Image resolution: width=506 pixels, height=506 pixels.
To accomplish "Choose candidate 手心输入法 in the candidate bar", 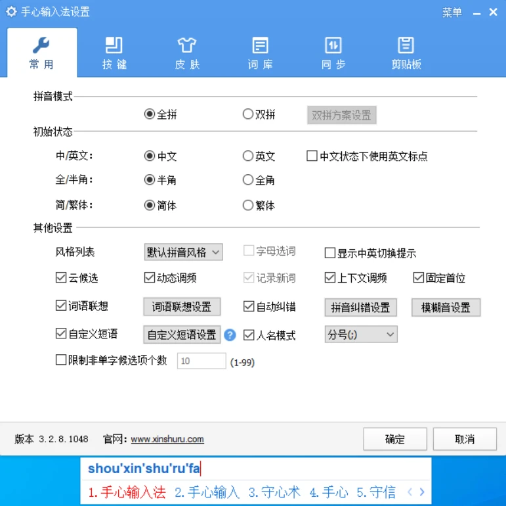I will [x=127, y=492].
